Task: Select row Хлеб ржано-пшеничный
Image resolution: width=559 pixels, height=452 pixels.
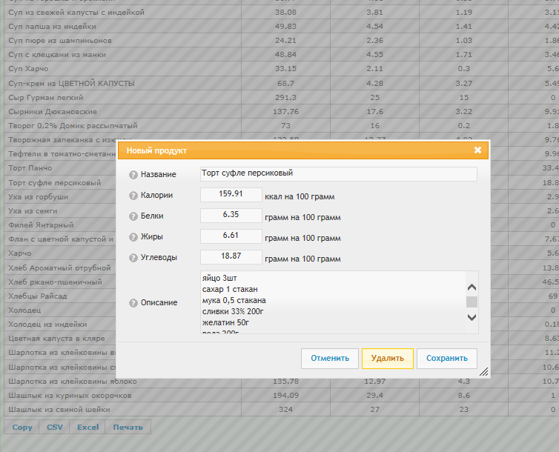Action: click(60, 282)
